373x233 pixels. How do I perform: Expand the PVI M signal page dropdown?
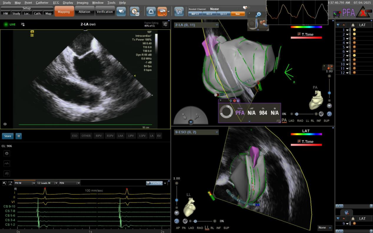(34, 183)
